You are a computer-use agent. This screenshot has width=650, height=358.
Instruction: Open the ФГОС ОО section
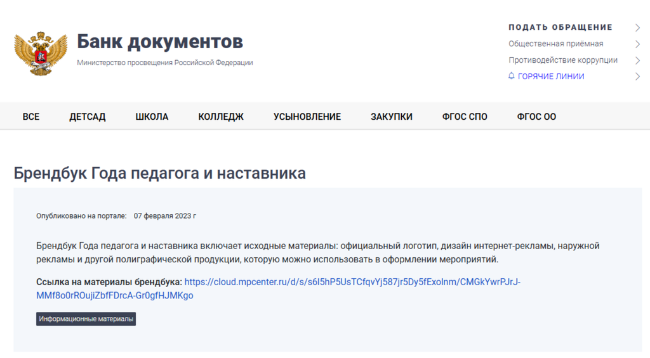point(536,117)
